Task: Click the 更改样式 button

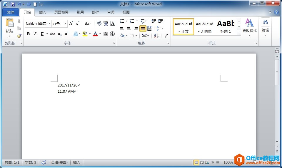Action: [x=249, y=27]
